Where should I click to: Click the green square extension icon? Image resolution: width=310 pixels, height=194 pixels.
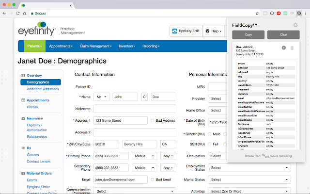coord(285,13)
